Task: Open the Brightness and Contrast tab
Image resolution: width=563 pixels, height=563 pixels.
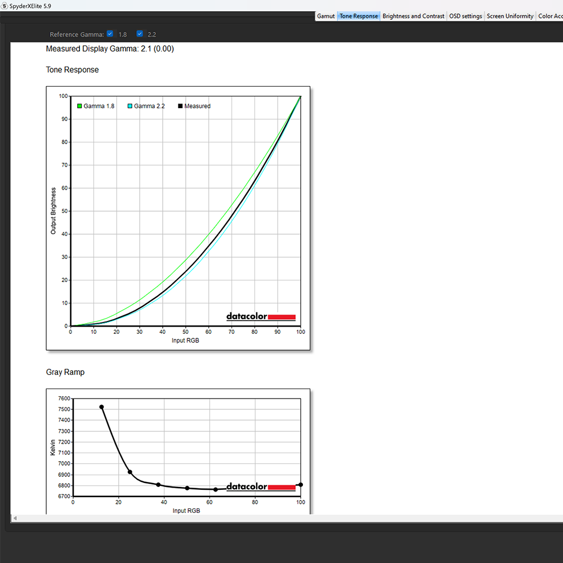Action: pos(413,16)
